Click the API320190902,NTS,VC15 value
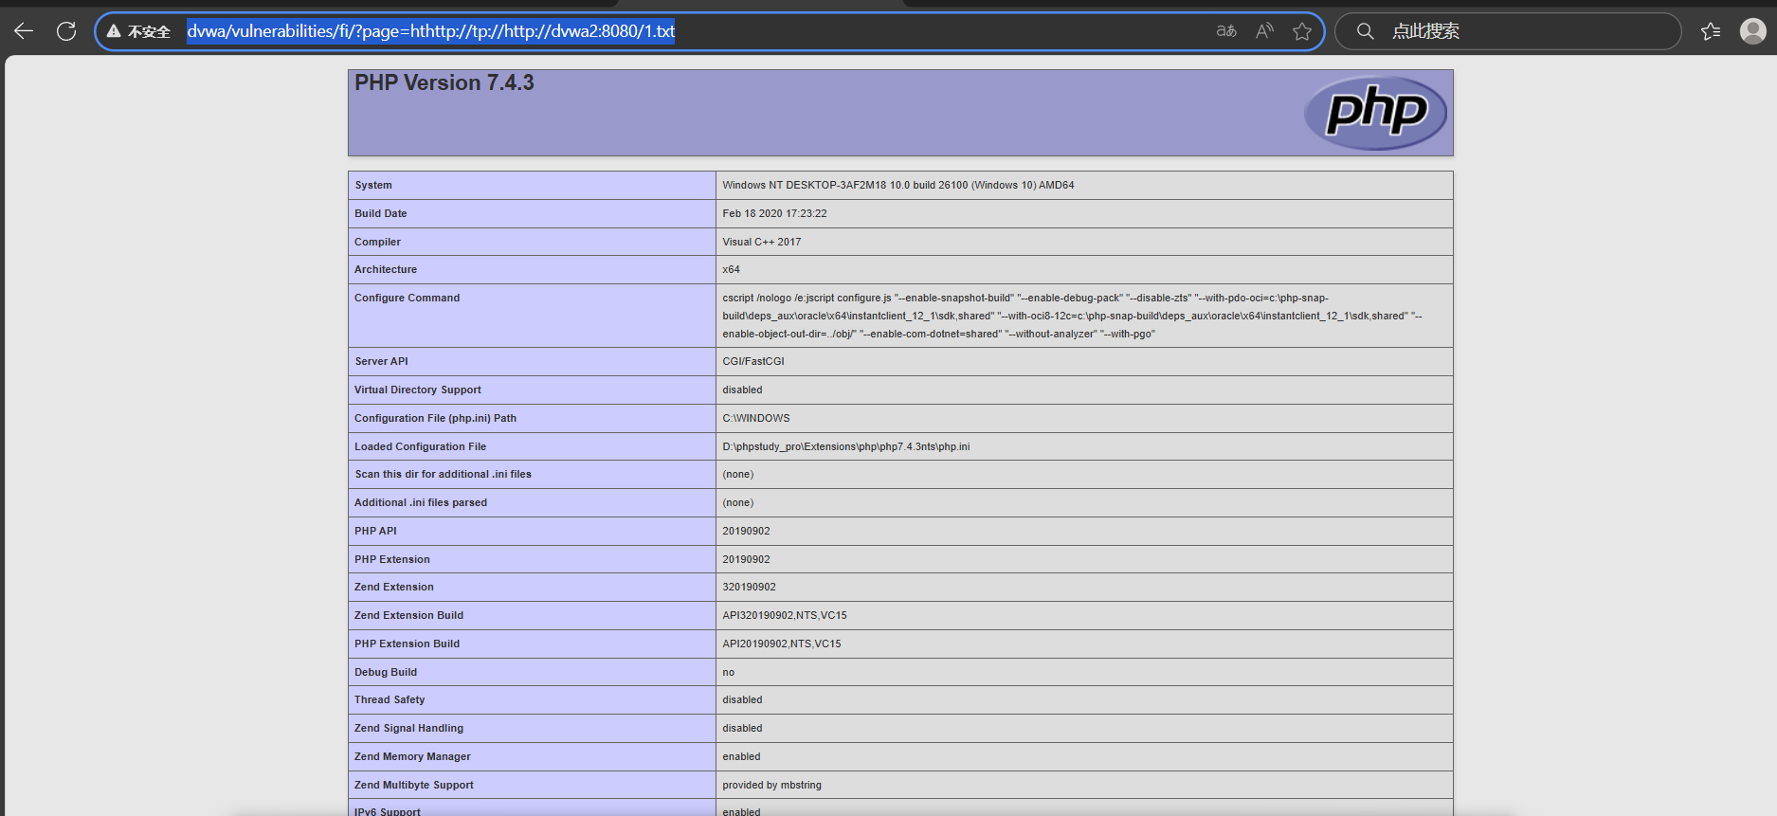 pos(785,616)
